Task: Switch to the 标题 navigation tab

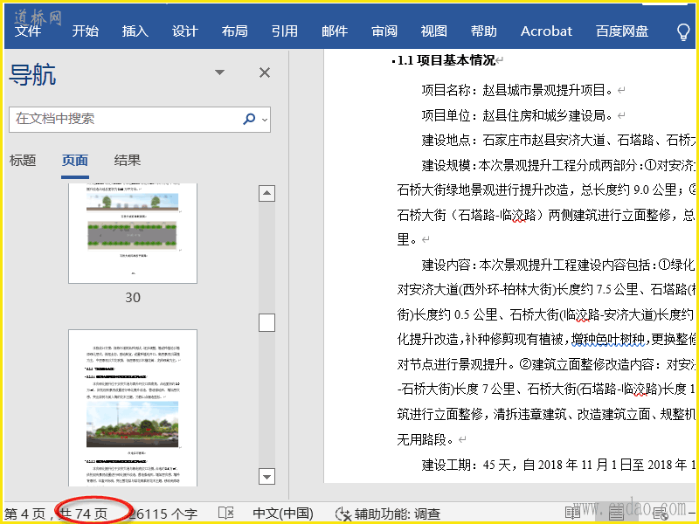Action: coord(23,160)
